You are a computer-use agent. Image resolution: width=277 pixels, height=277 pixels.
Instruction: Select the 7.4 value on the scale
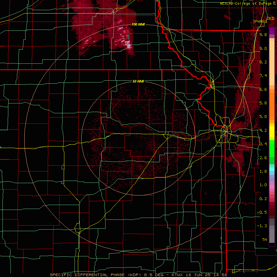click(263, 76)
